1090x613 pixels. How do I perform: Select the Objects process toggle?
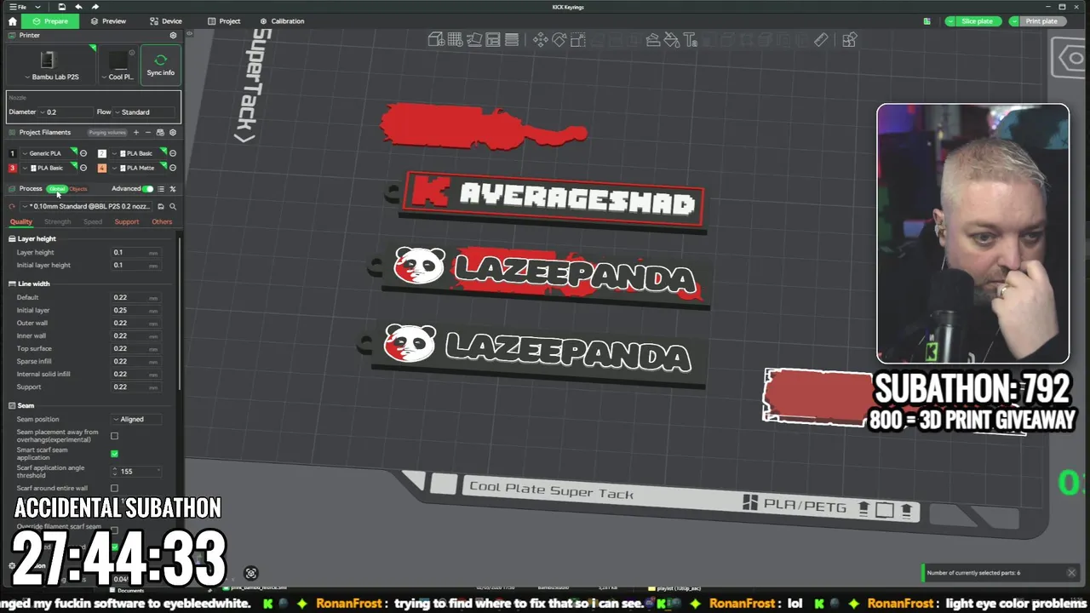[x=78, y=189]
